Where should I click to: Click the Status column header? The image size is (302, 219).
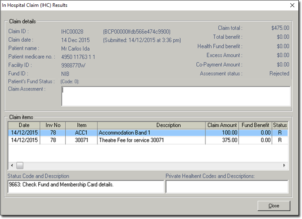[280, 125]
